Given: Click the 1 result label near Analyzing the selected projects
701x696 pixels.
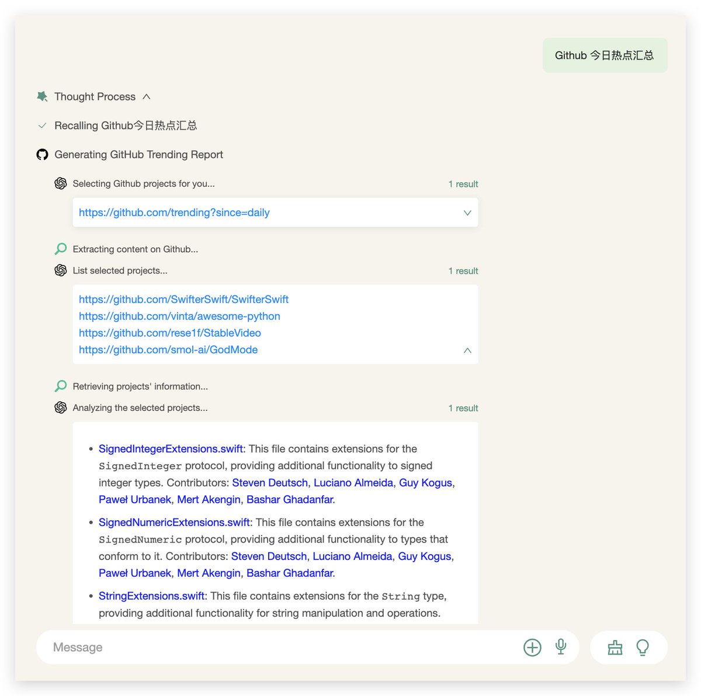Looking at the screenshot, I should coord(463,408).
